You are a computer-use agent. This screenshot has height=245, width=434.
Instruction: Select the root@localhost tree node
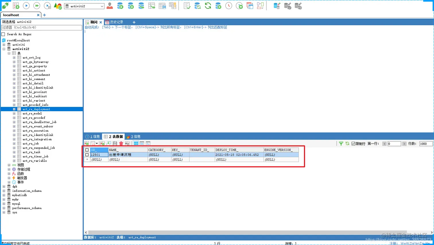tap(18, 40)
